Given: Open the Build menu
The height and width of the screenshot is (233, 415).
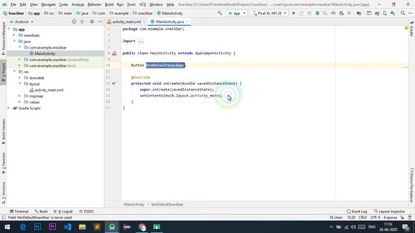Looking at the screenshot, I should click(x=109, y=5).
